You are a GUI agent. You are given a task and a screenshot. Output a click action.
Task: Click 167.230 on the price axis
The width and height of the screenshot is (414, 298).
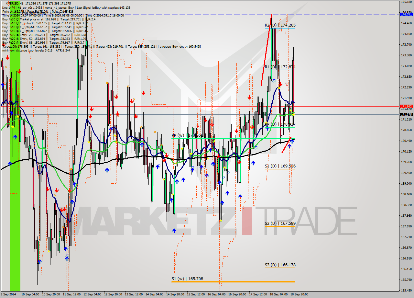(x=406, y=237)
